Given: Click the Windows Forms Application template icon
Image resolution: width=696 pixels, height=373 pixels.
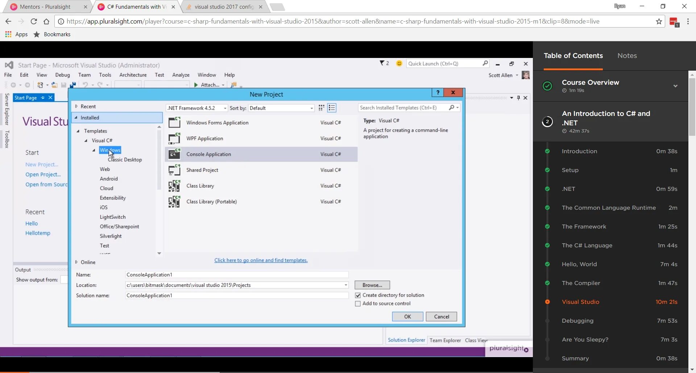Looking at the screenshot, I should (174, 122).
